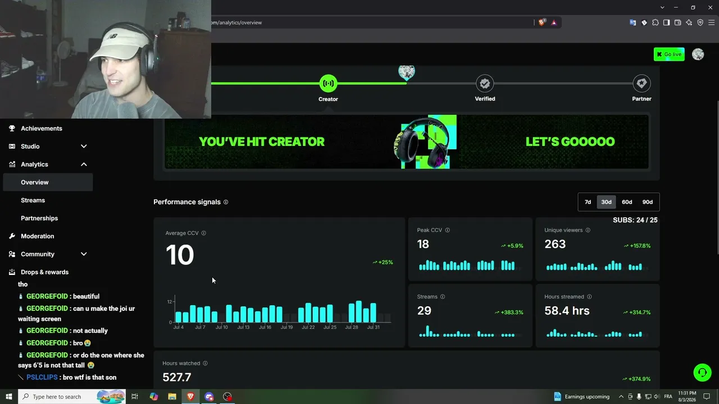Open the FRA language switcher
719x404 pixels.
pyautogui.click(x=668, y=397)
